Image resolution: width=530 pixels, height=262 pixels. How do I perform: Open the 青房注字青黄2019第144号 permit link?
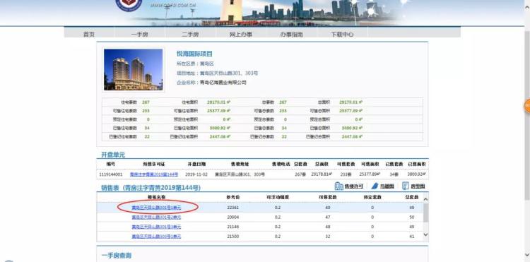(154, 174)
